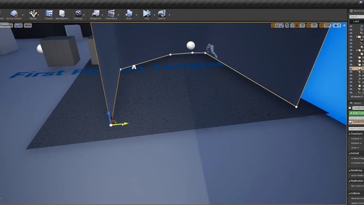This screenshot has width=364, height=205.
Task: Select the rotate transform mode icon
Action: click(278, 26)
